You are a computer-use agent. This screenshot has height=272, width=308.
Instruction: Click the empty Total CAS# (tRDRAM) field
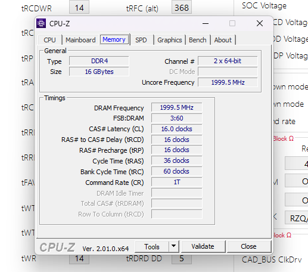tap(176, 203)
